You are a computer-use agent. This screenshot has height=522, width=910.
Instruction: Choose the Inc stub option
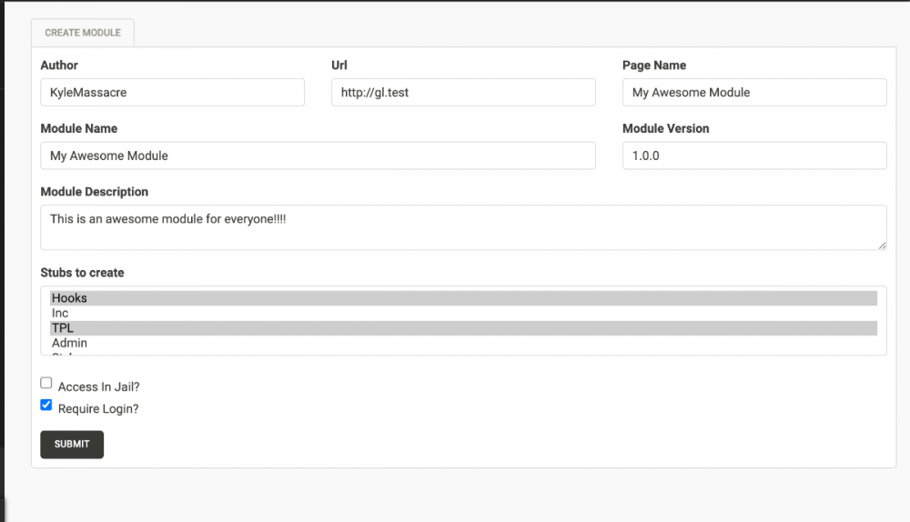tap(463, 313)
